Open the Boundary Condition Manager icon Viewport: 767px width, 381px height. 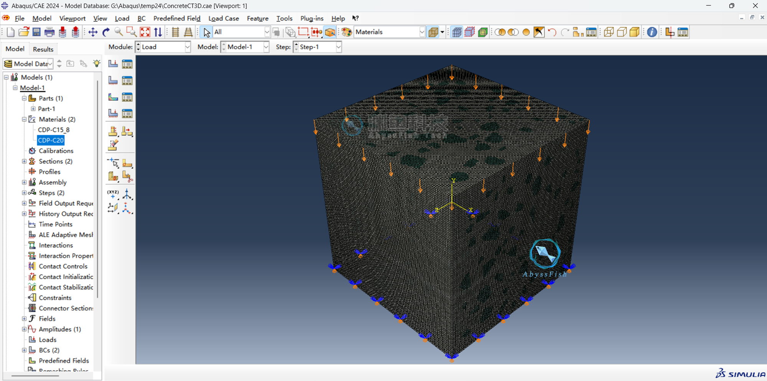(x=127, y=80)
